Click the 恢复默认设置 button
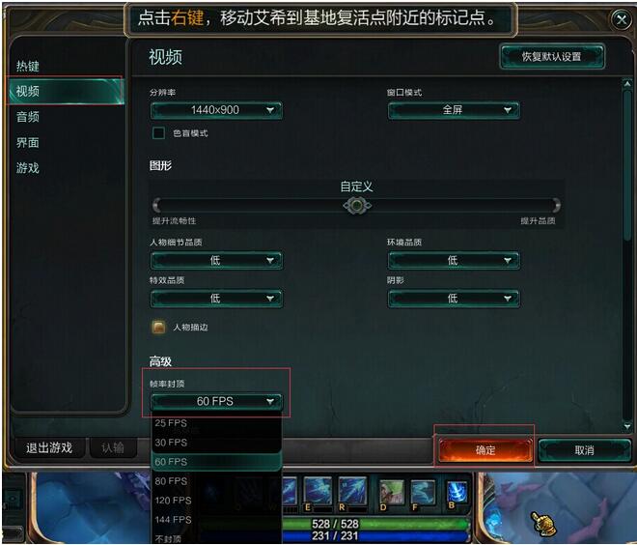Viewport: 637px width, 545px height. pyautogui.click(x=552, y=57)
